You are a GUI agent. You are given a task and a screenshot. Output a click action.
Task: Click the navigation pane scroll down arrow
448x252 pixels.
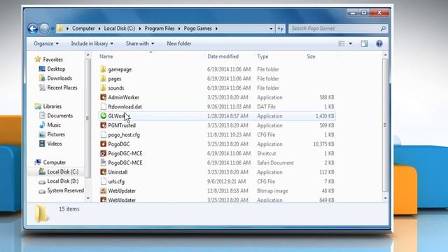[88, 197]
